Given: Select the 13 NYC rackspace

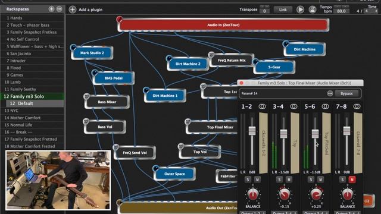Looking at the screenshot, I should (x=32, y=111).
